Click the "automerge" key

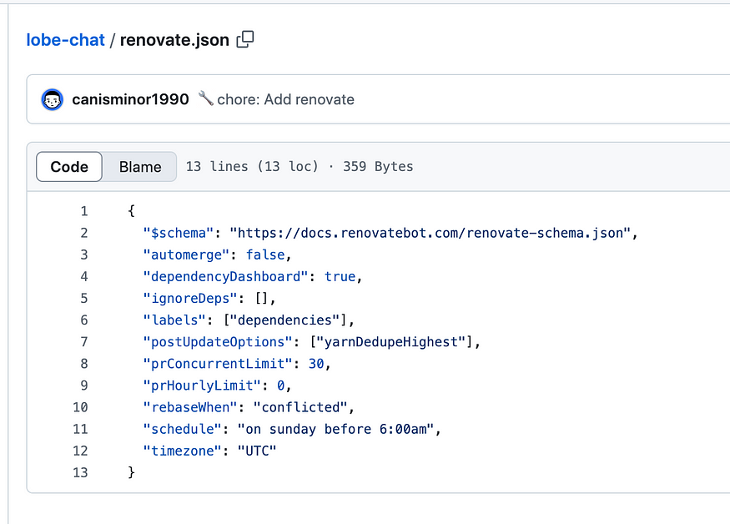(186, 254)
